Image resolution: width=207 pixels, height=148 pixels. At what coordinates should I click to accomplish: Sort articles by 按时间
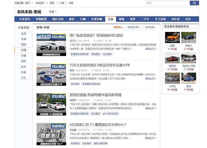118,27
